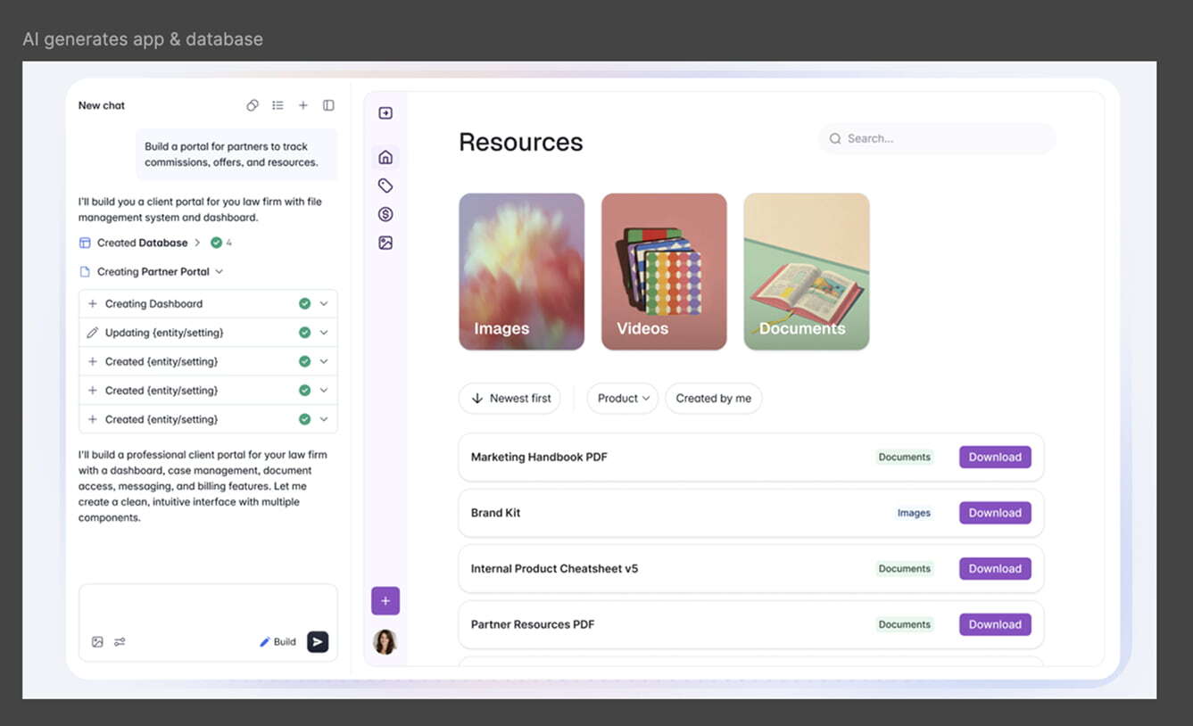The image size is (1193, 726).
Task: Select the Internal Product Cheatsheet v5 title
Action: [x=554, y=569]
